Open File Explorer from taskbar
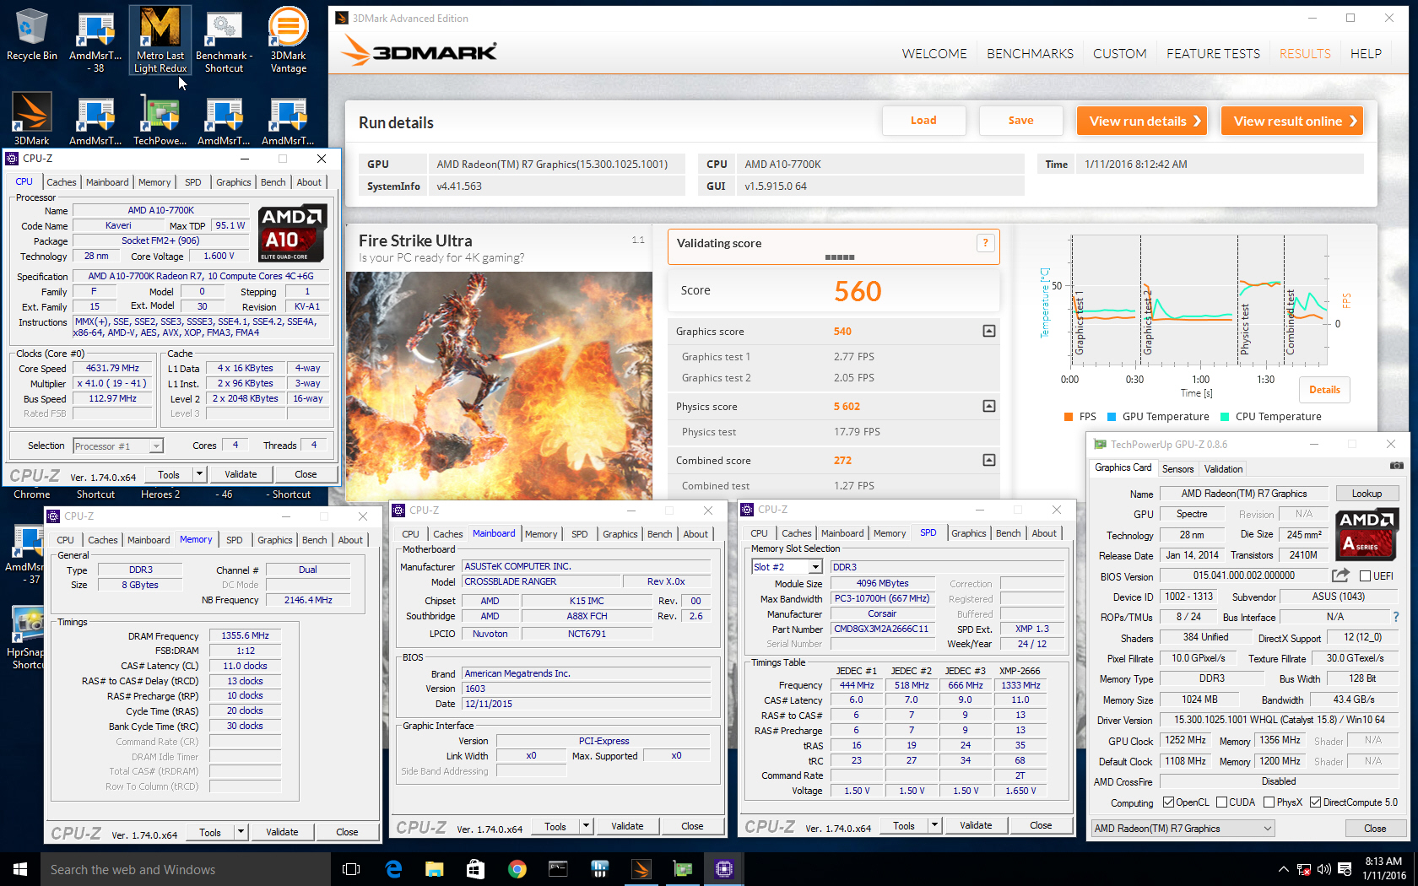The height and width of the screenshot is (886, 1418). pos(434,869)
